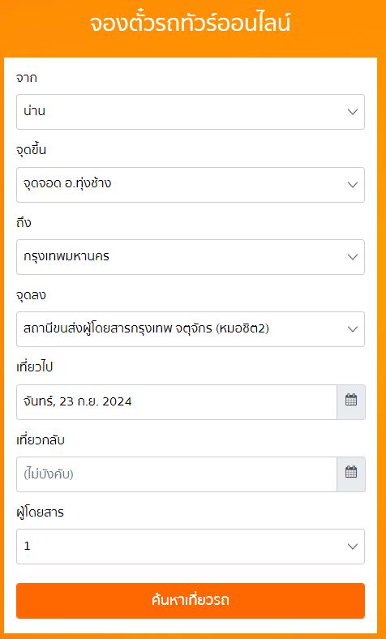This screenshot has width=386, height=639.
Task: Click the จาก field label
Action: (x=27, y=78)
